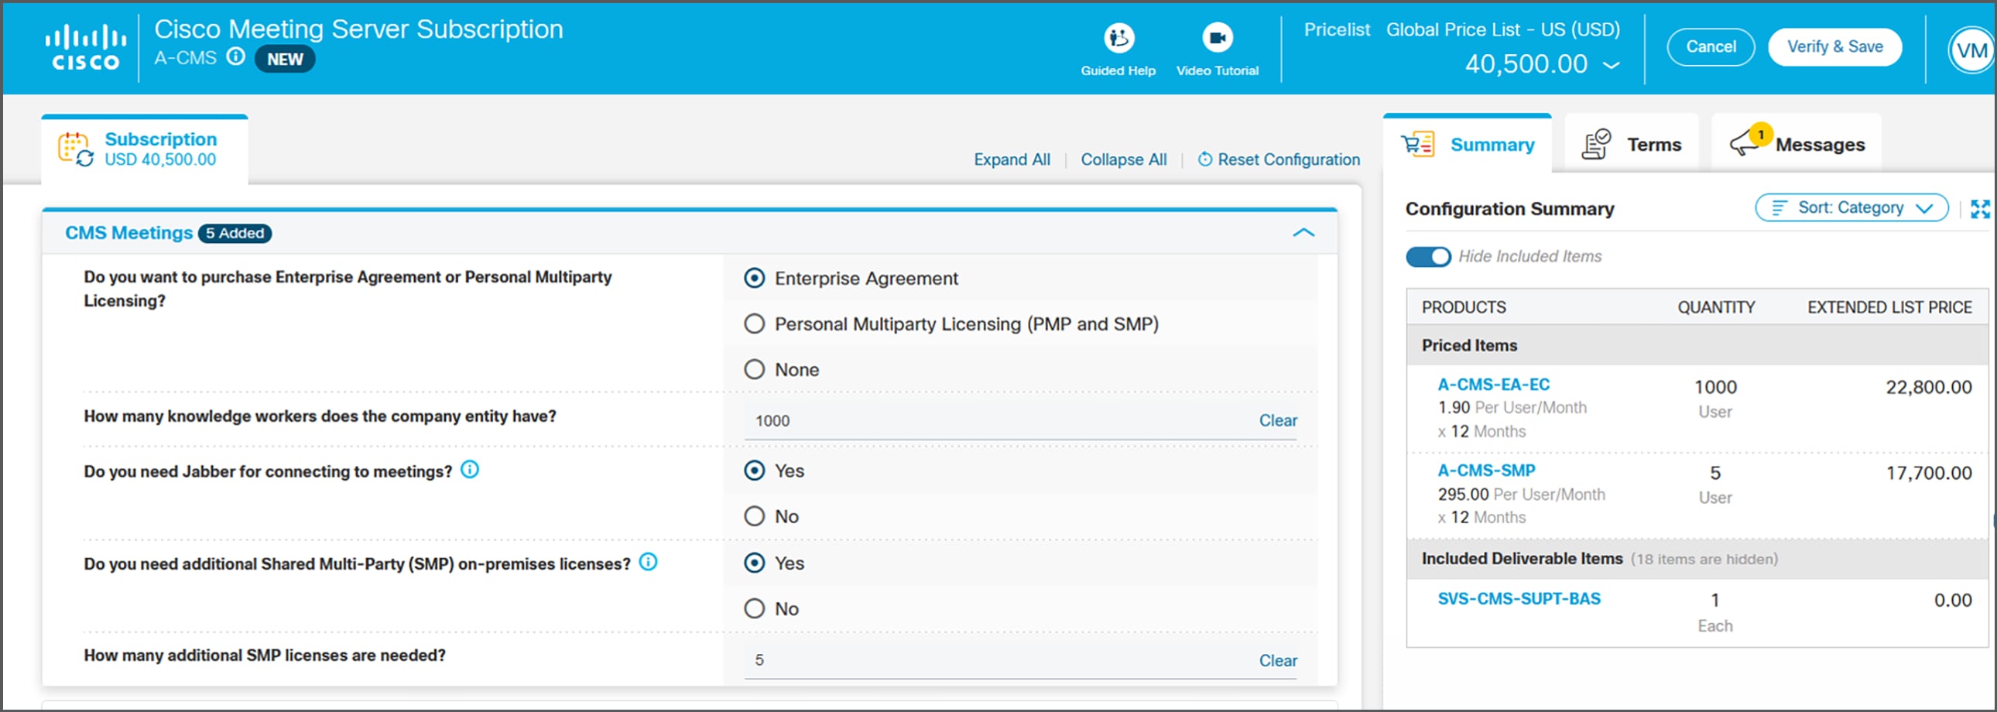Click the Cancel button

coord(1711,47)
